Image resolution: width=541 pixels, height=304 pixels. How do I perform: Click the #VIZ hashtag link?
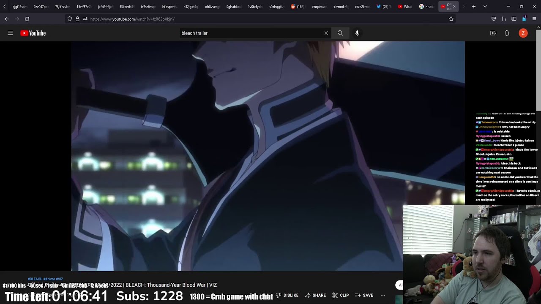(59, 279)
